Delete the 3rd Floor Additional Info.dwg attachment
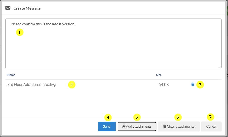228x137 pixels. [193, 85]
